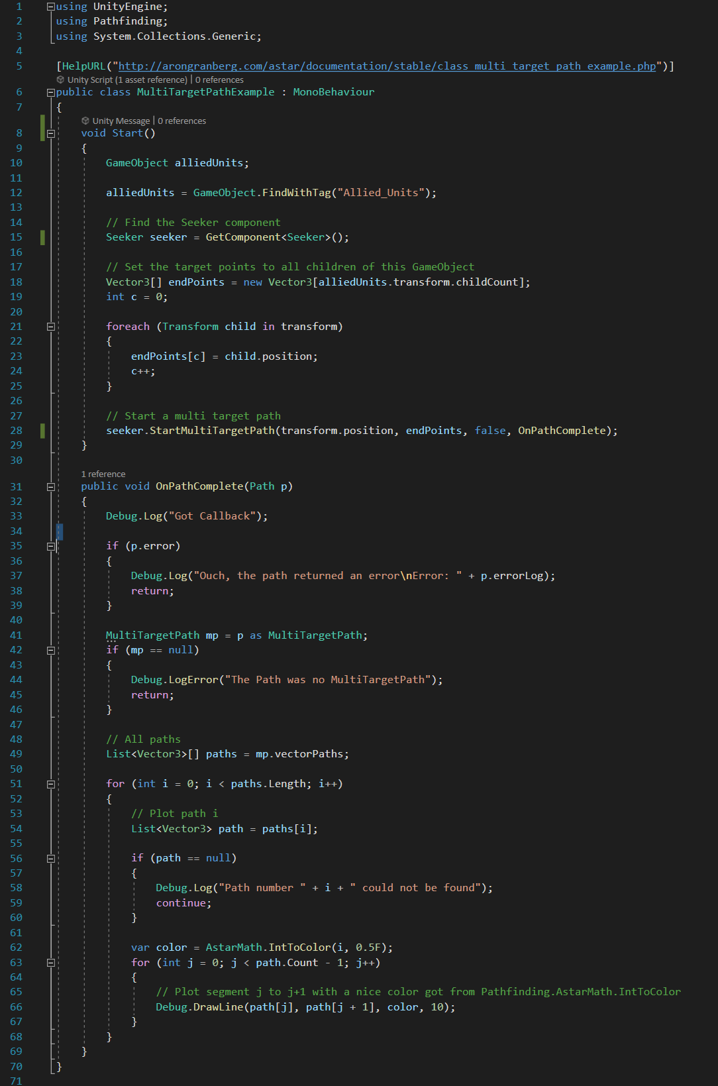Click 'System.Collections.Generic' using directive
The width and height of the screenshot is (718, 1086).
coord(174,36)
